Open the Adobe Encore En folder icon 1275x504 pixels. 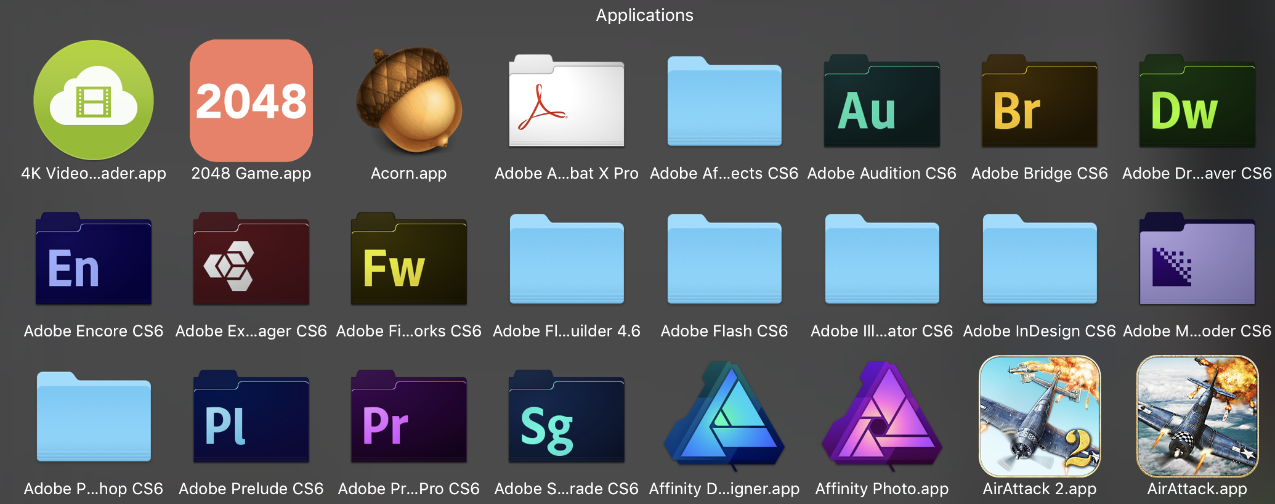(94, 259)
